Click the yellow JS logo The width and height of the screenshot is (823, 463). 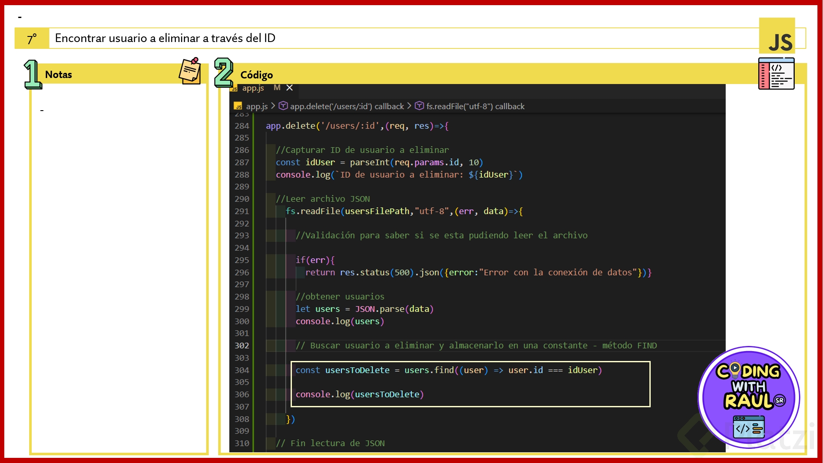pyautogui.click(x=777, y=37)
